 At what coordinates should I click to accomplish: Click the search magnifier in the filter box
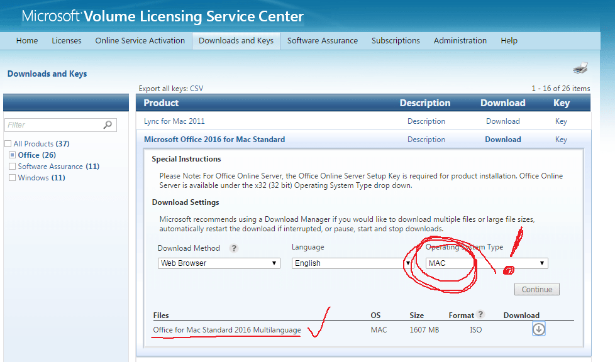[107, 125]
